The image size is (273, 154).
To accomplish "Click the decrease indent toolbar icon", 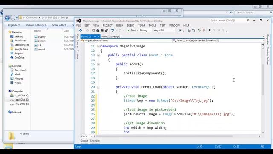I will 189,30.
